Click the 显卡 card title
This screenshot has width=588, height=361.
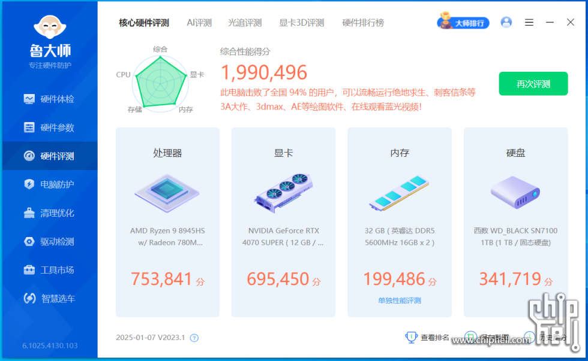pos(283,153)
